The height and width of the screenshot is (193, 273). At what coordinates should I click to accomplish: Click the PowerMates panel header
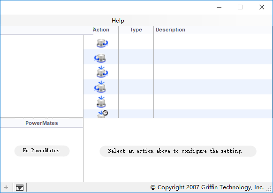pos(42,123)
